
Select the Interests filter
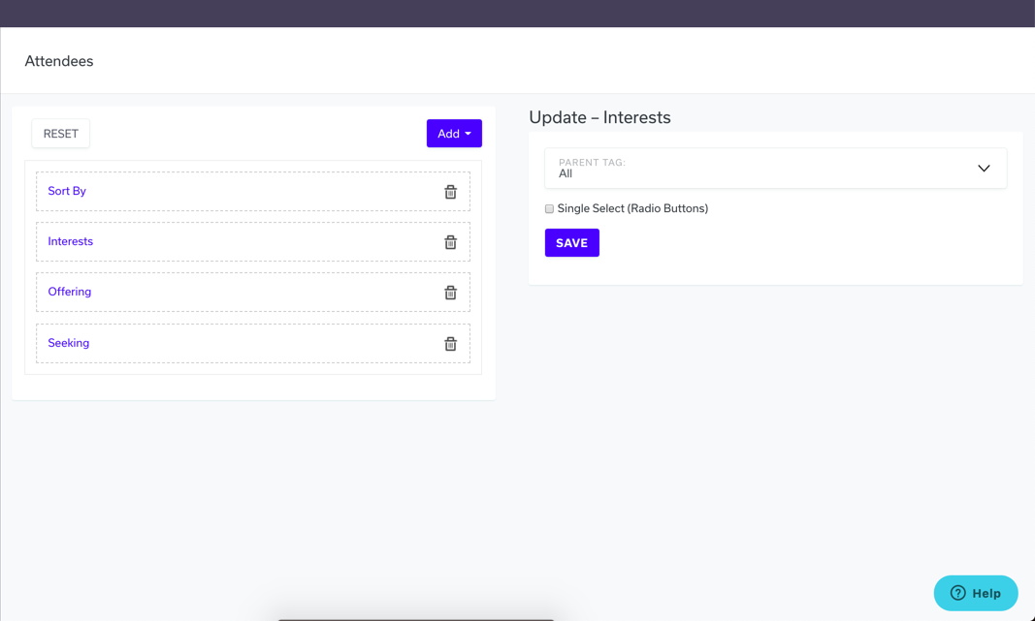tap(70, 241)
